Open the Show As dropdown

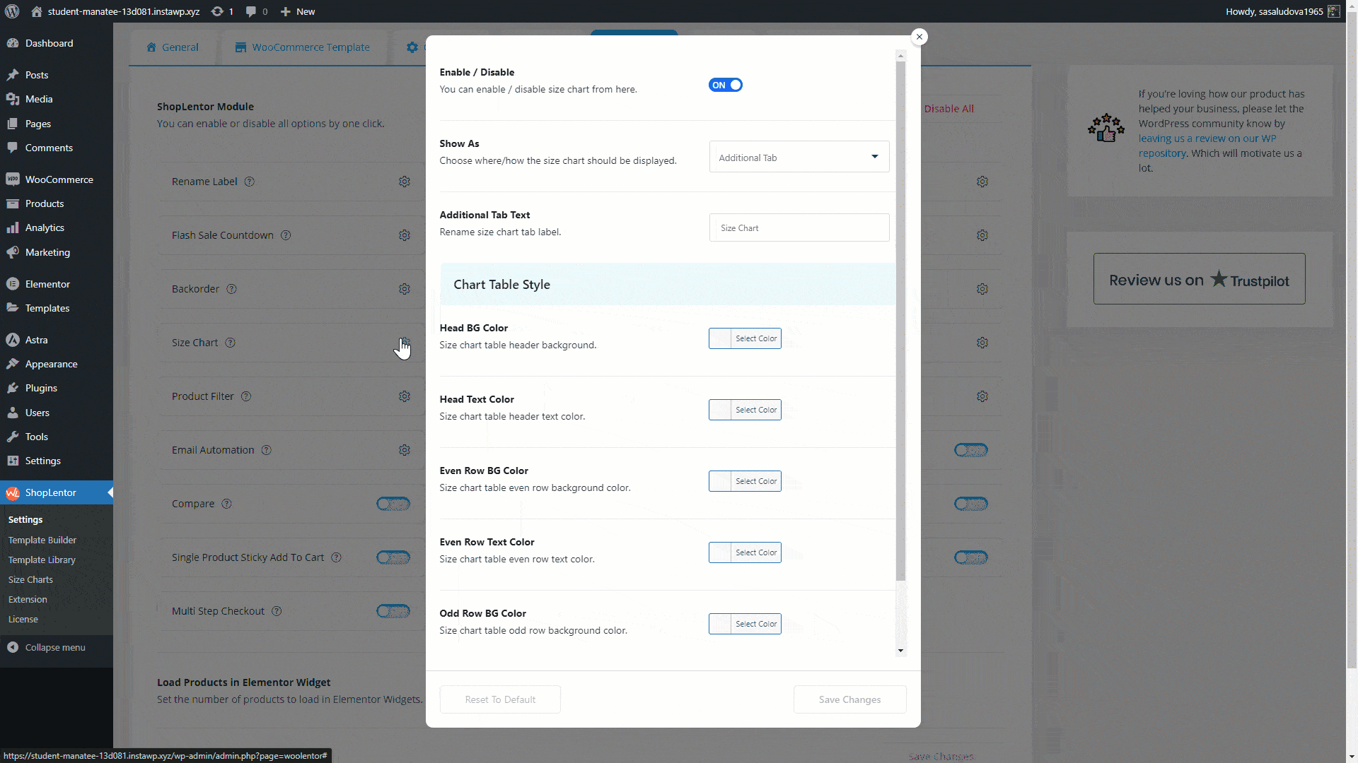click(x=799, y=157)
